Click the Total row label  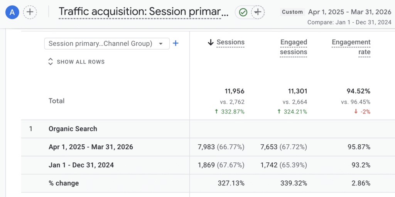57,101
